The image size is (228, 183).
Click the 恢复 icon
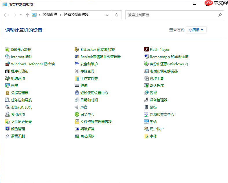click(x=8, y=85)
